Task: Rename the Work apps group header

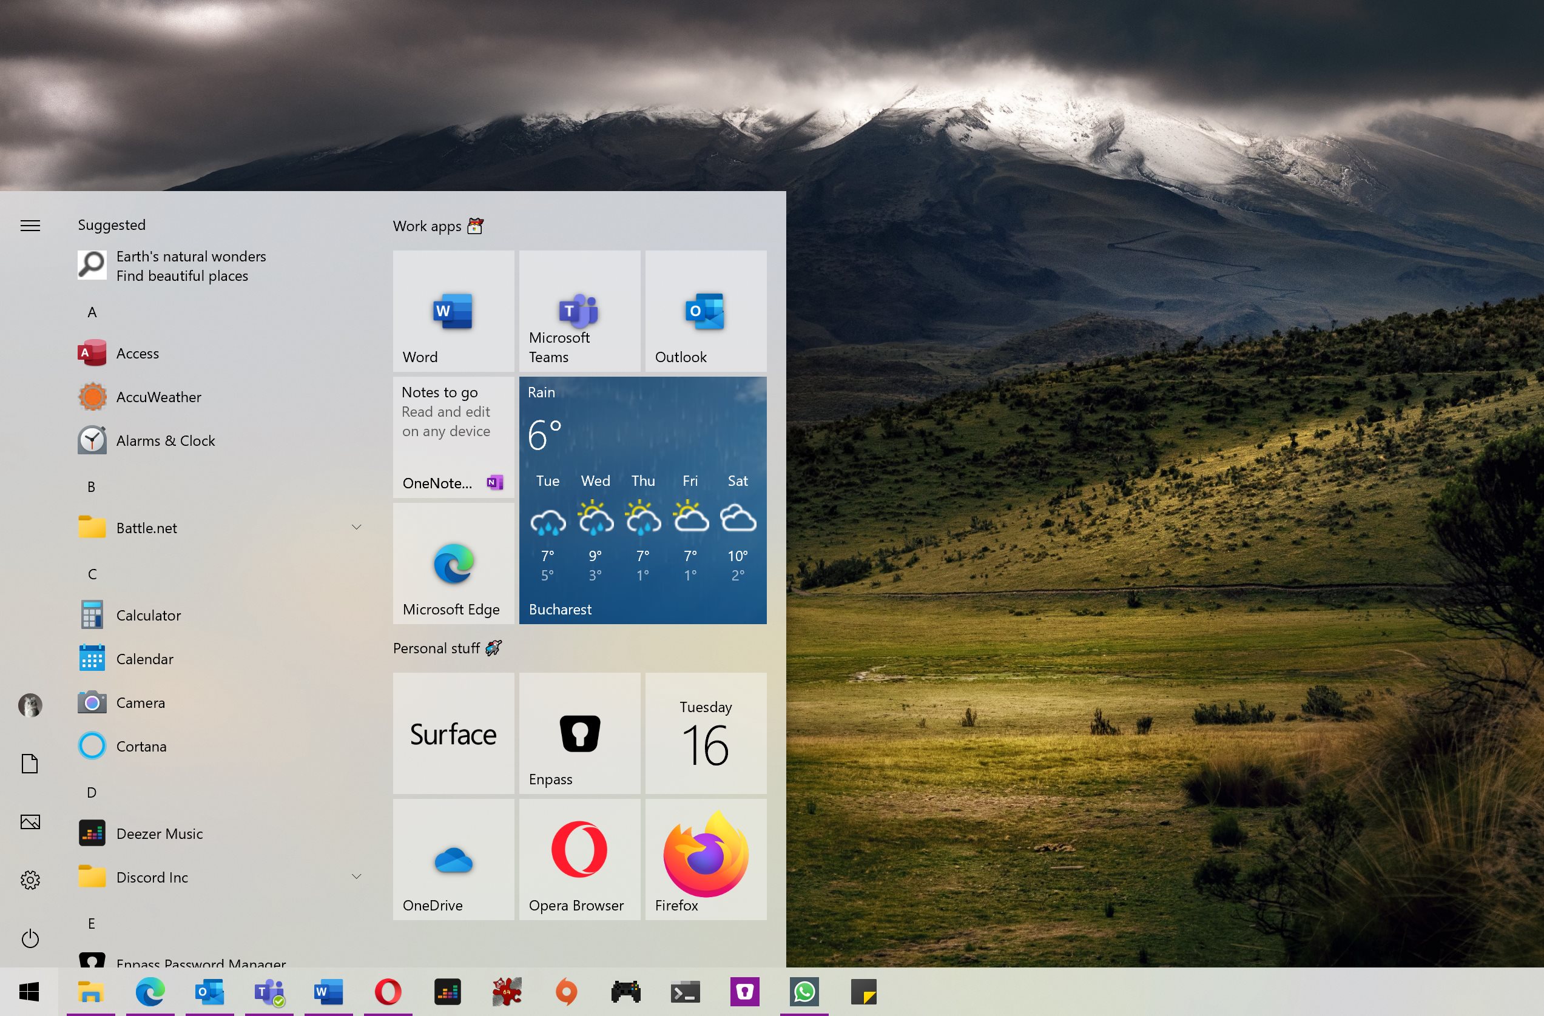Action: click(x=439, y=226)
